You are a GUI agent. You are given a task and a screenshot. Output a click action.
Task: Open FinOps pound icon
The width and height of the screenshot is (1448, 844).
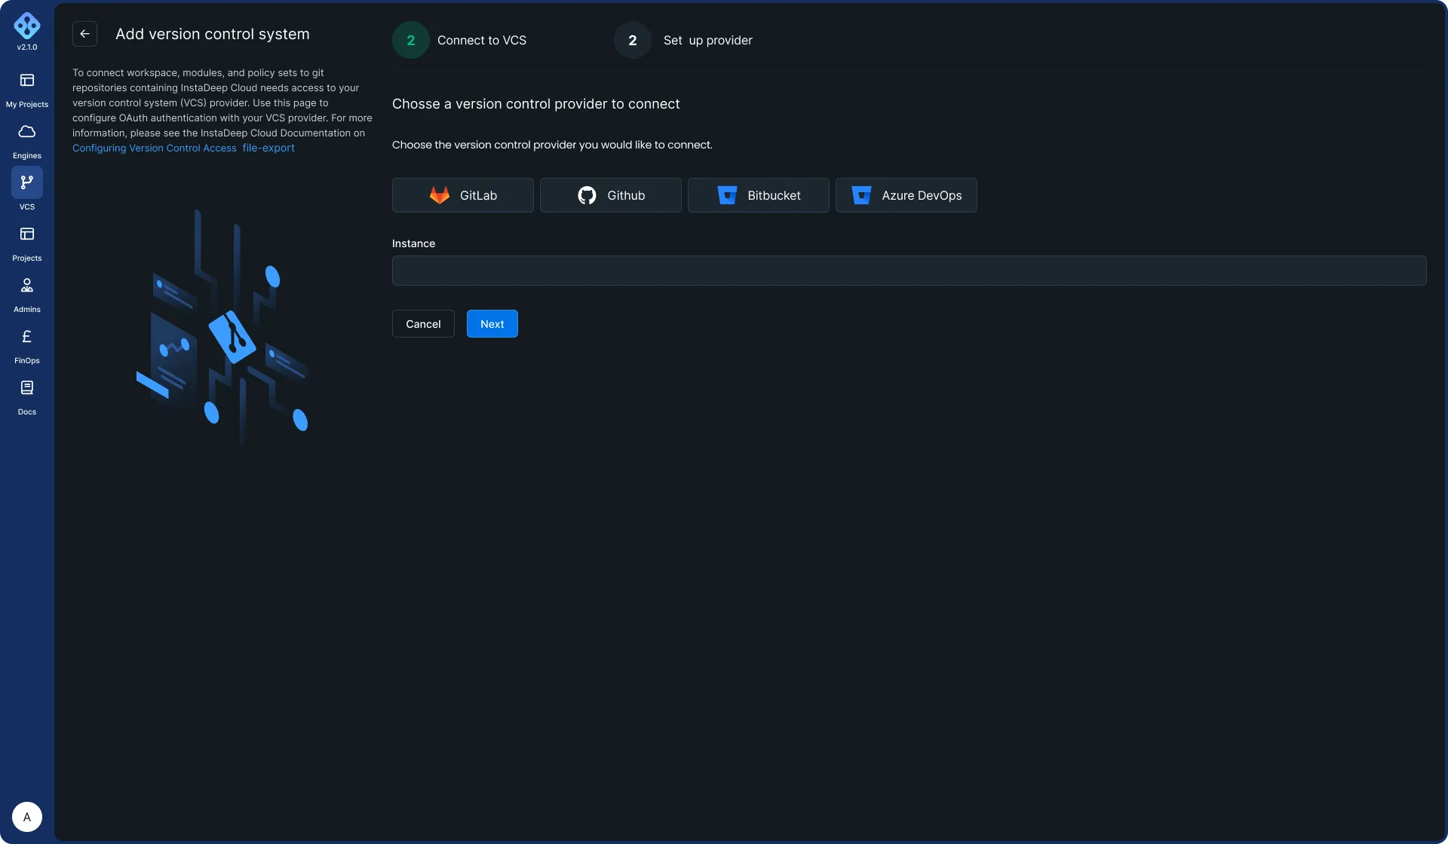pos(27,337)
